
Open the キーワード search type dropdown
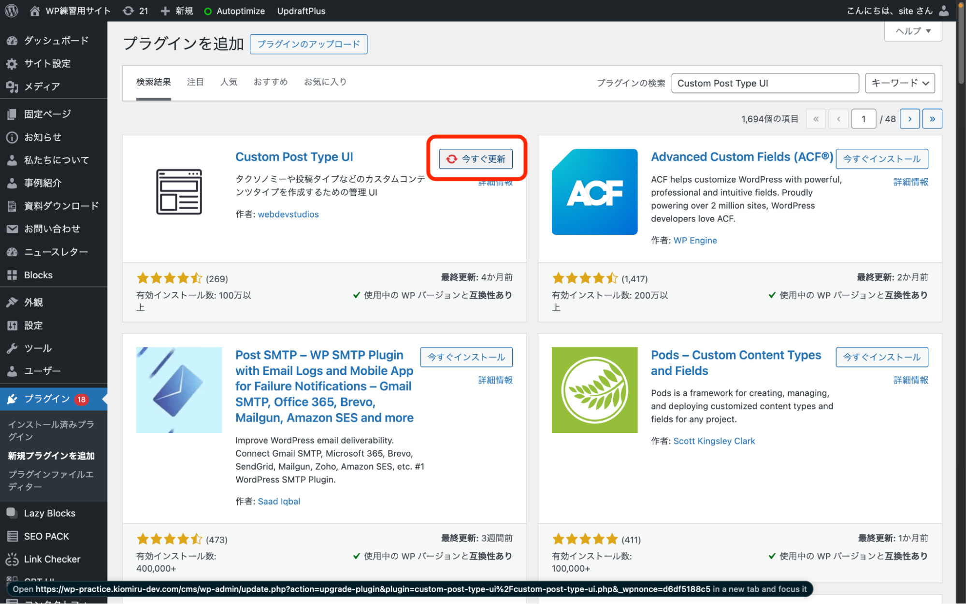[900, 83]
